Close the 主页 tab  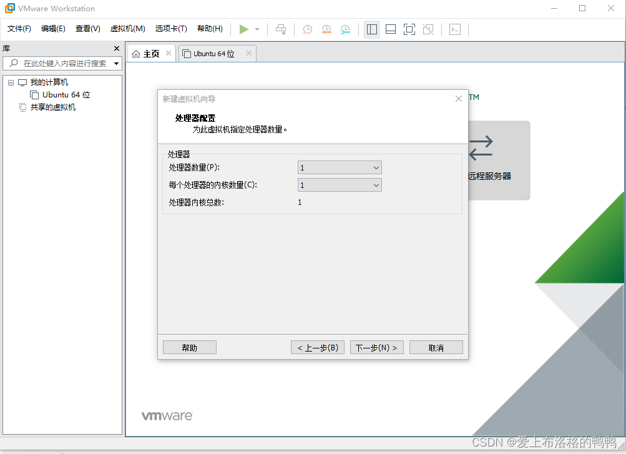tap(169, 53)
